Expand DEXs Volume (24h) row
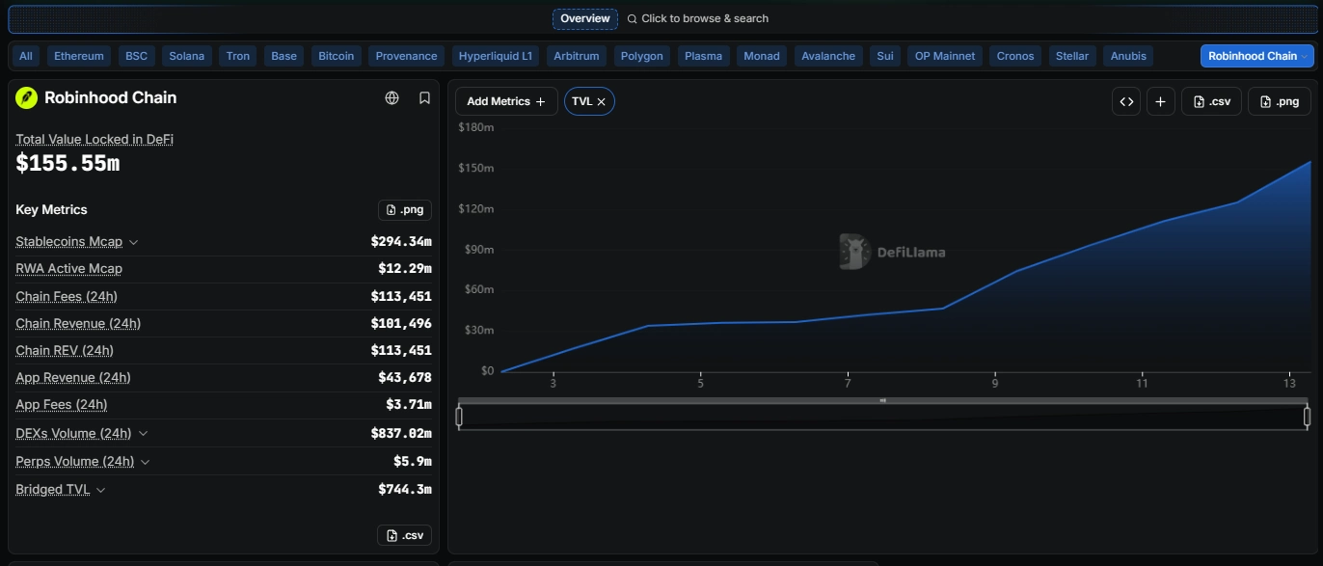Screen dimensions: 1323x566 144,434
